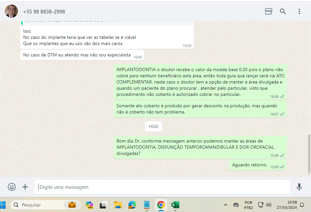Open Microsoft Edge from the taskbar
The height and width of the screenshot is (212, 311).
tap(132, 205)
